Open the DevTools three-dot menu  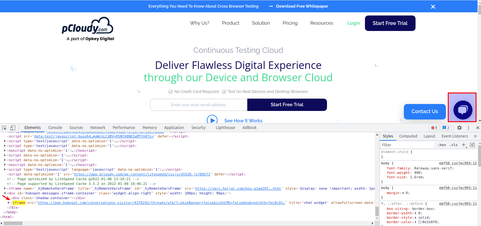pyautogui.click(x=469, y=128)
